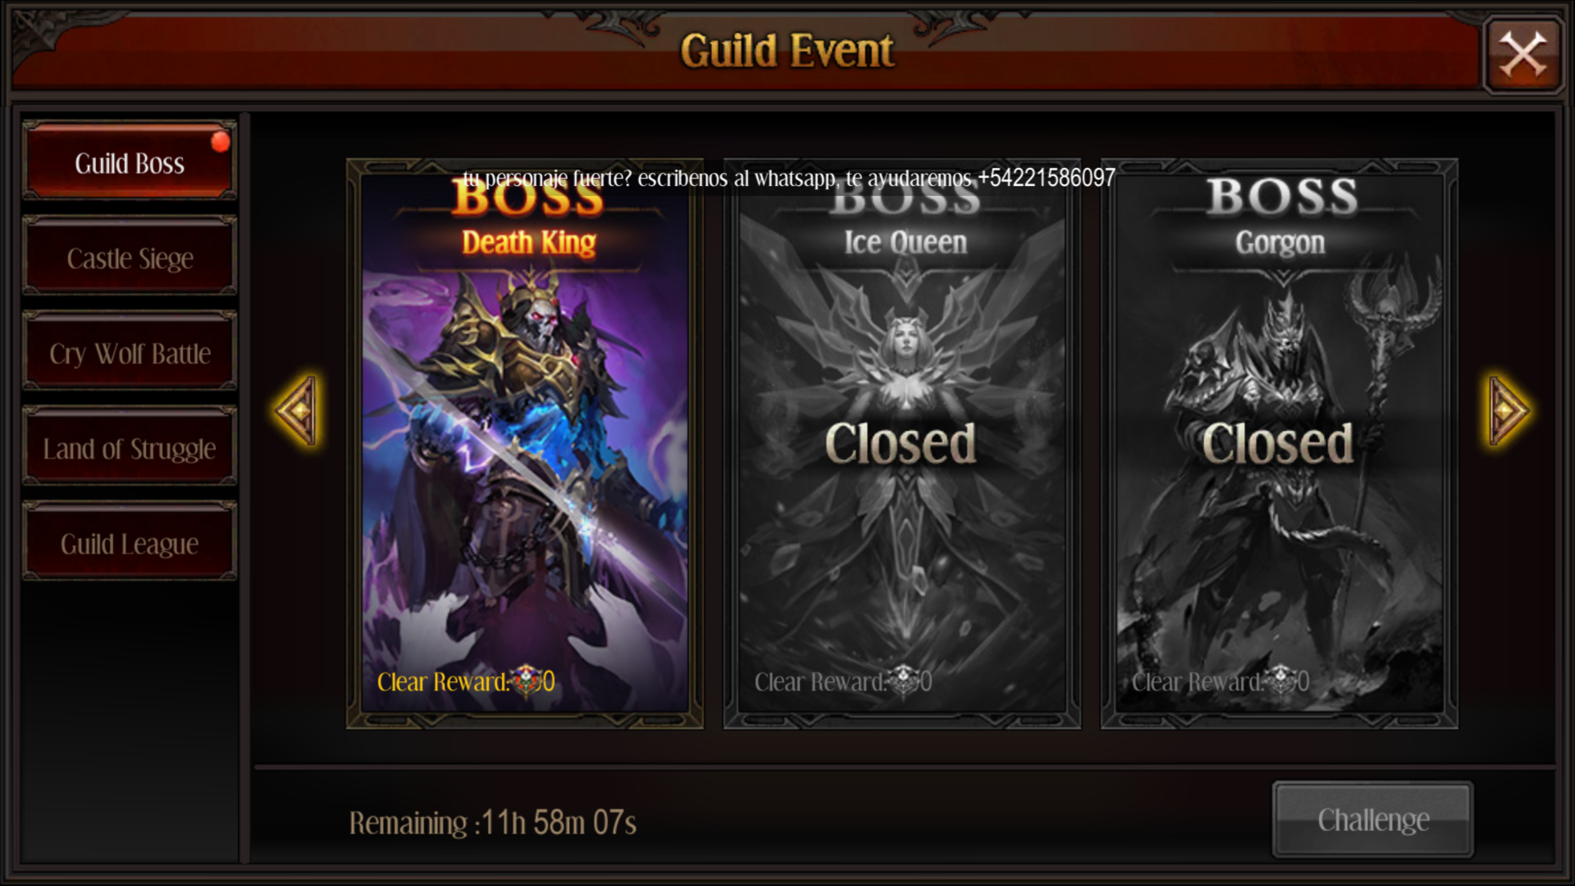This screenshot has height=886, width=1575.
Task: Click the Closed label on Ice Queen
Action: [x=901, y=444]
